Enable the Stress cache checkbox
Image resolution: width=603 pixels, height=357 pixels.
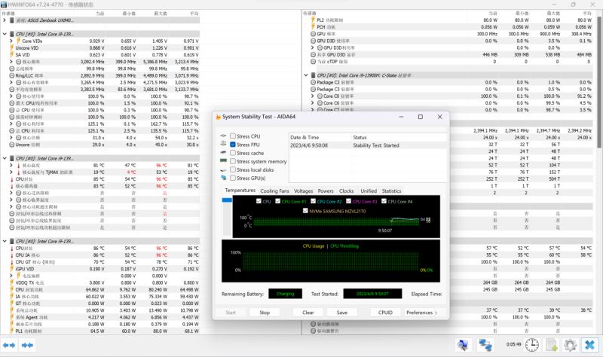coord(233,153)
